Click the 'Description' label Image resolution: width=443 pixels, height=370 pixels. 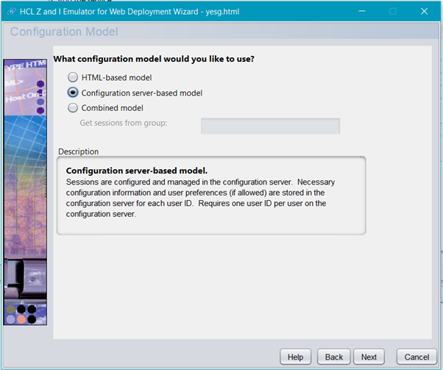click(x=78, y=152)
